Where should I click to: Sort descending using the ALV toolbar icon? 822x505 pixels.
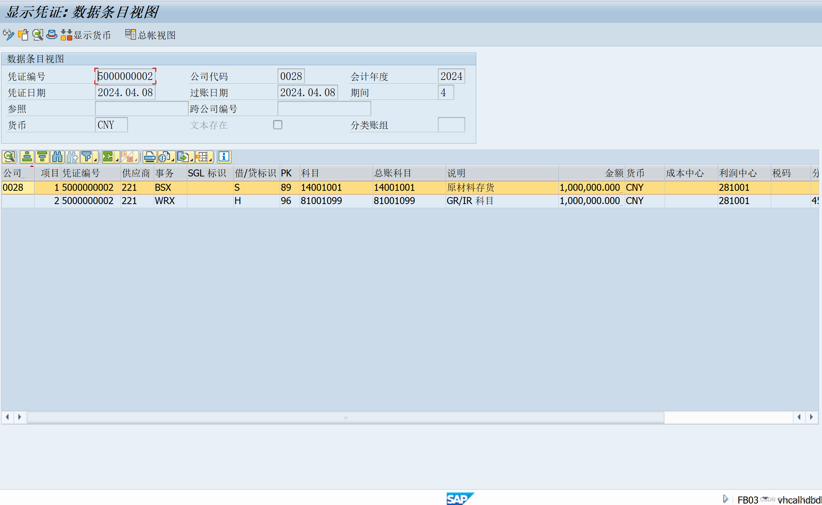click(42, 157)
